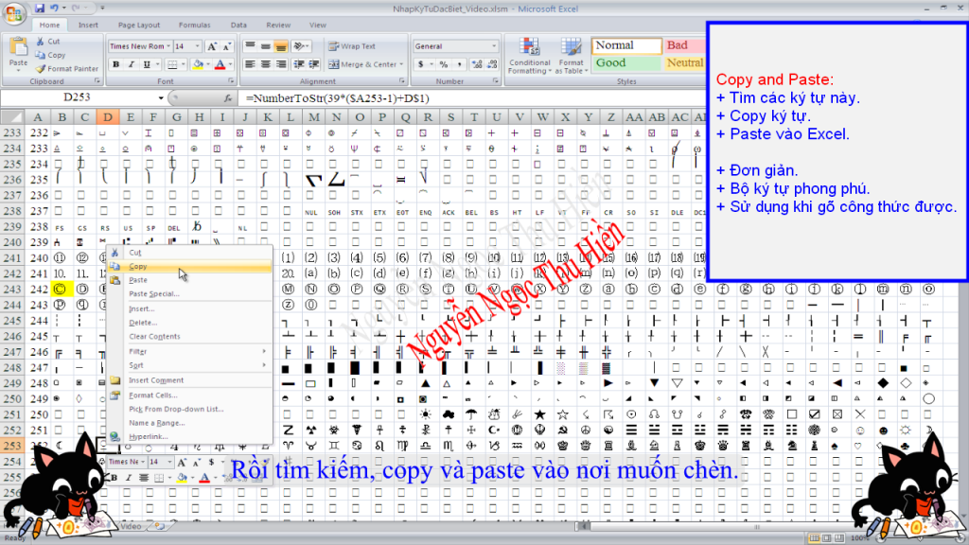Screen dimensions: 969x545
Task: Open Merge & Center dropdown arrow
Action: point(401,64)
